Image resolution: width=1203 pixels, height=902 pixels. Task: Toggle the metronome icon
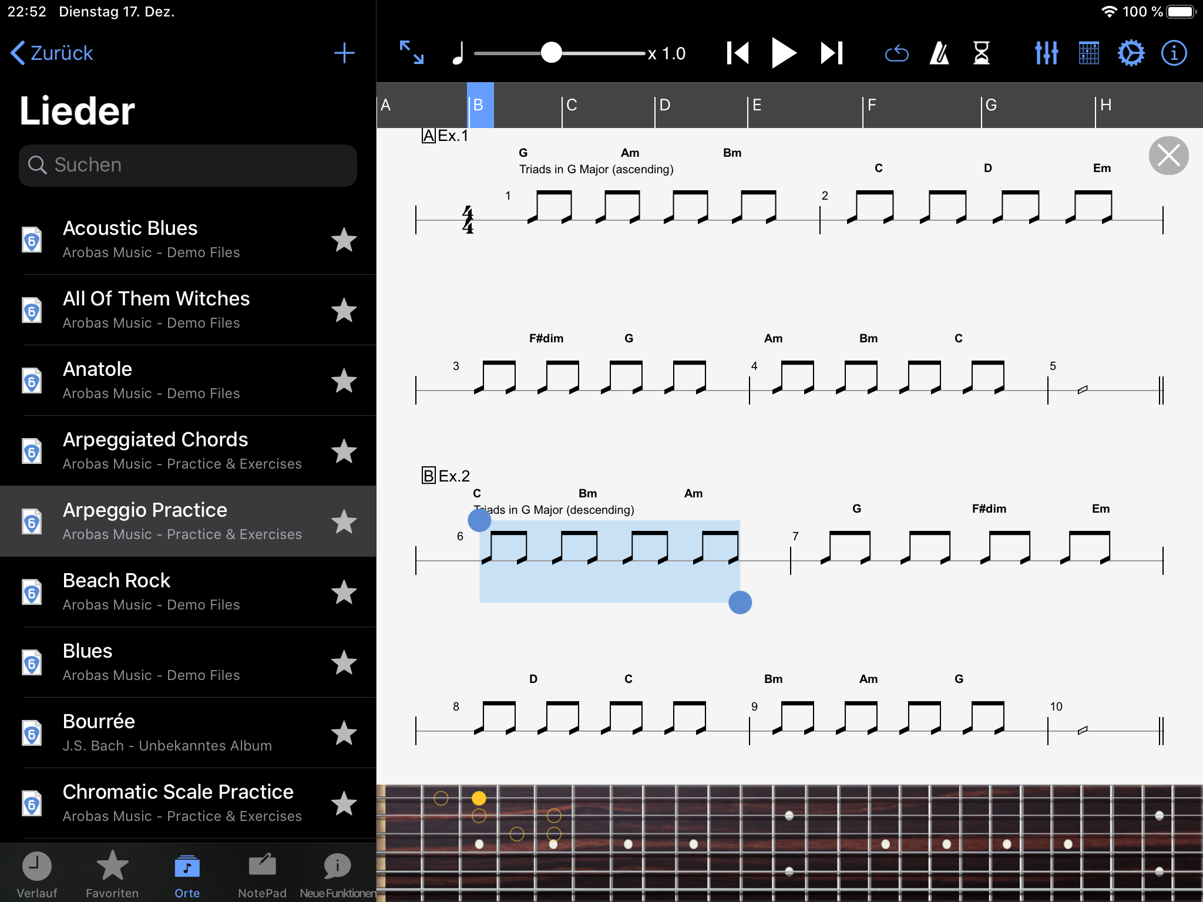939,53
